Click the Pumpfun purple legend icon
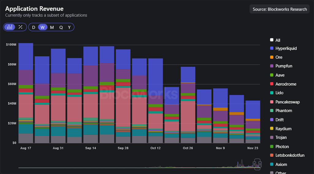Screen dimensions: 314x174 coord(272,66)
